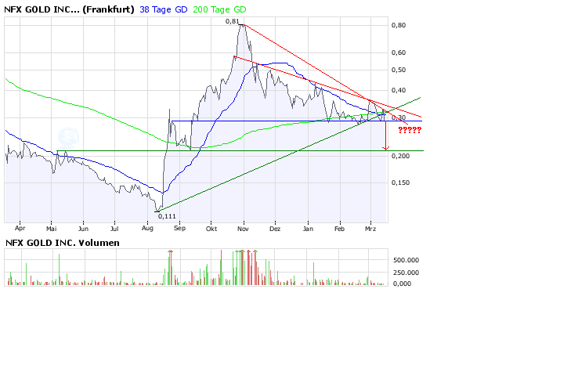
Task: Click the Jan month label on time axis
Action: tap(308, 229)
